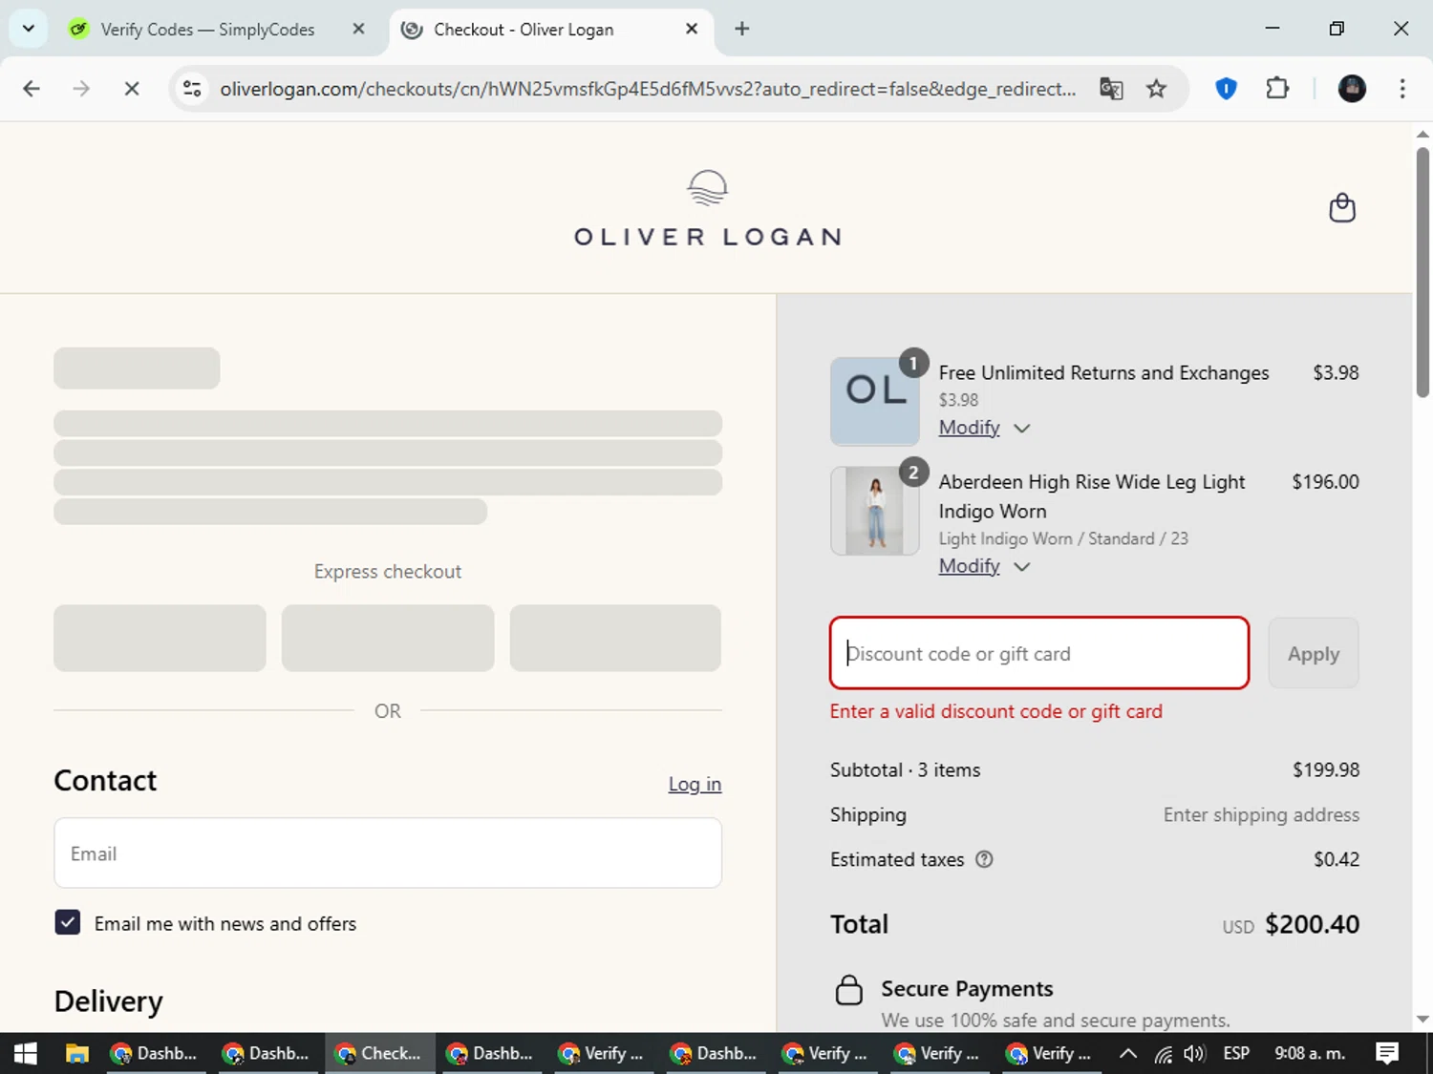1433x1074 pixels.
Task: Click the scrollbar down arrow
Action: pyautogui.click(x=1422, y=1020)
